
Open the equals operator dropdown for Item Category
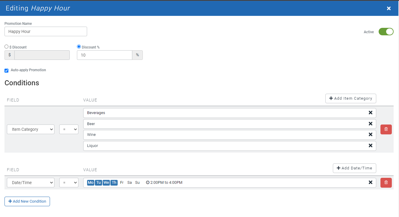pyautogui.click(x=69, y=129)
